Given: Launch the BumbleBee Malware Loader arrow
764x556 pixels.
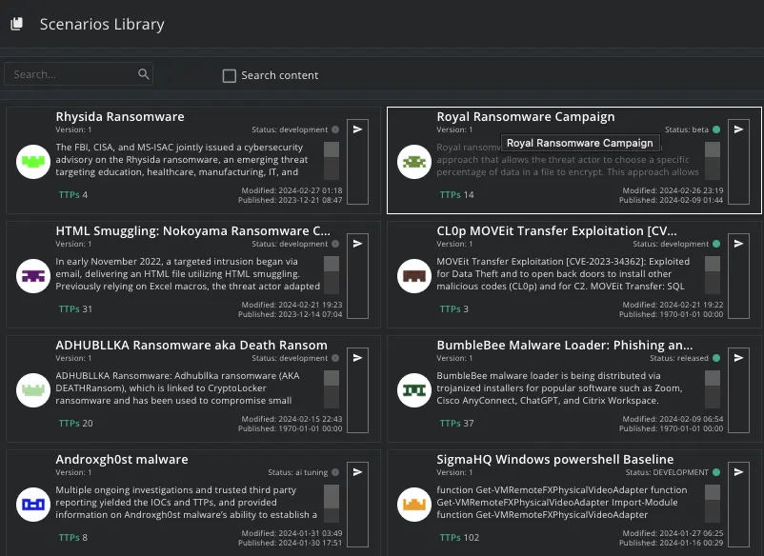Looking at the screenshot, I should coord(738,358).
